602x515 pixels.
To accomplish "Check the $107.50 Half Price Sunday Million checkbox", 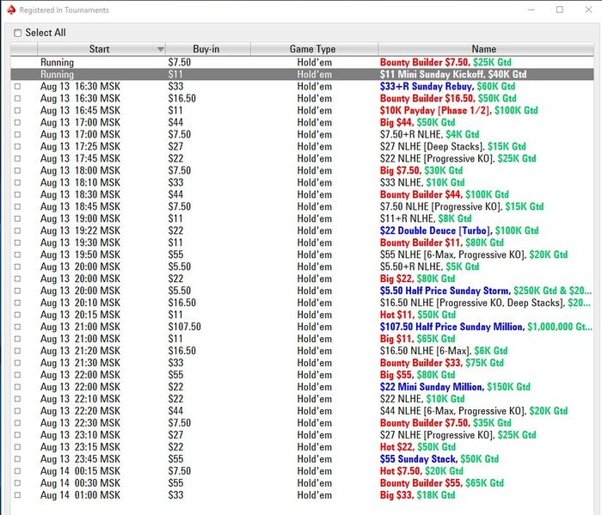I will tap(18, 327).
